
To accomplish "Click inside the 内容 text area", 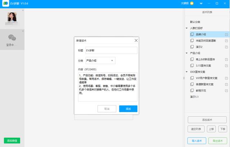I will point(108,87).
